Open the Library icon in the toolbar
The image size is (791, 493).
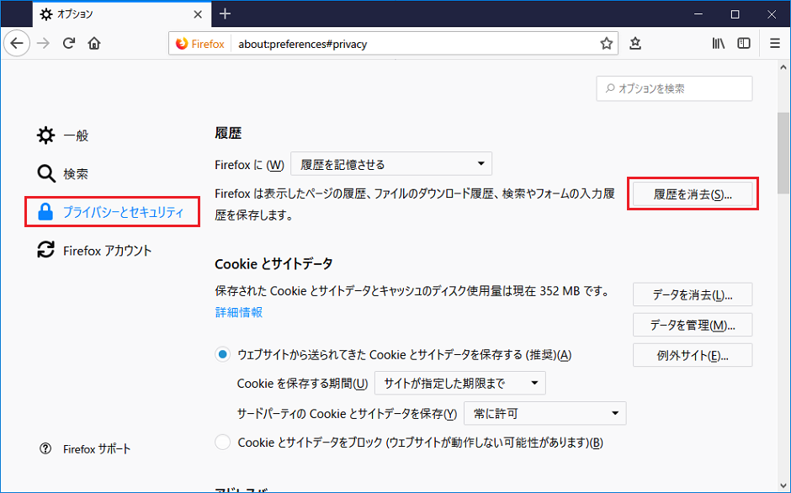coord(718,44)
